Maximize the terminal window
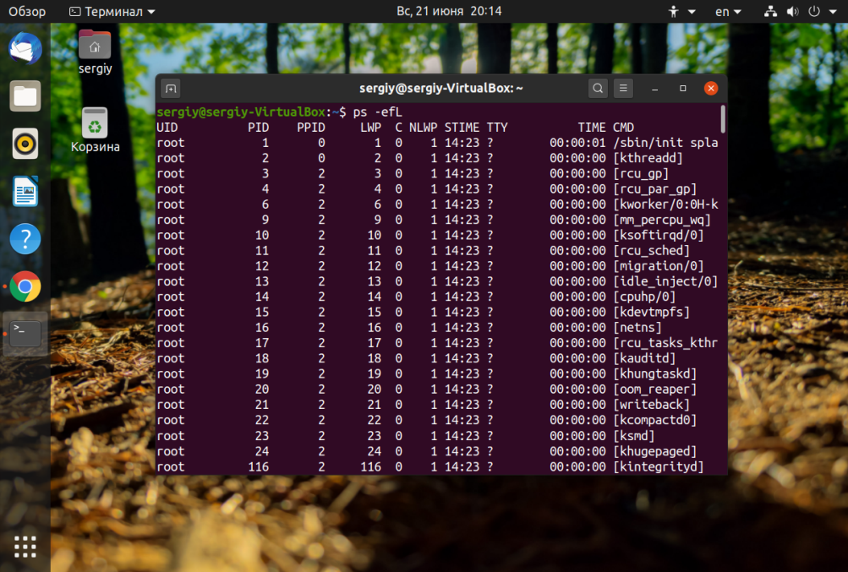Screen dimensions: 848x572 point(683,88)
